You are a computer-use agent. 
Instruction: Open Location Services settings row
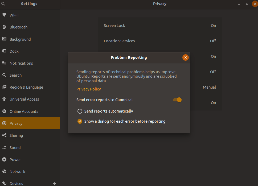(160, 41)
